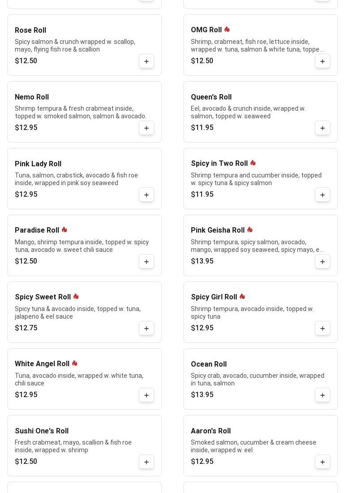345x493 pixels.
Task: Add Pink Geisha Roll with plus button
Action: tap(323, 261)
